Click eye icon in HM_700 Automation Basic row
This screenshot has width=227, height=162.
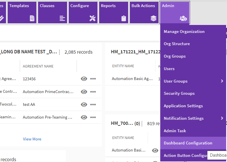click(x=155, y=150)
